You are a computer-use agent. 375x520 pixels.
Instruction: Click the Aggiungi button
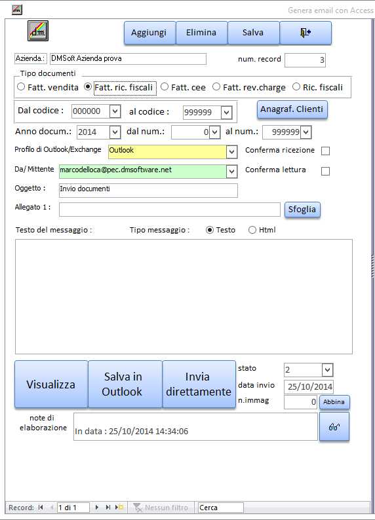point(149,33)
